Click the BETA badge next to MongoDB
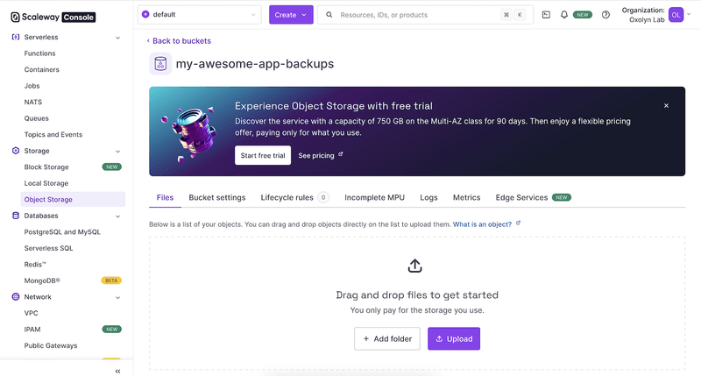The height and width of the screenshot is (376, 701). click(x=111, y=280)
